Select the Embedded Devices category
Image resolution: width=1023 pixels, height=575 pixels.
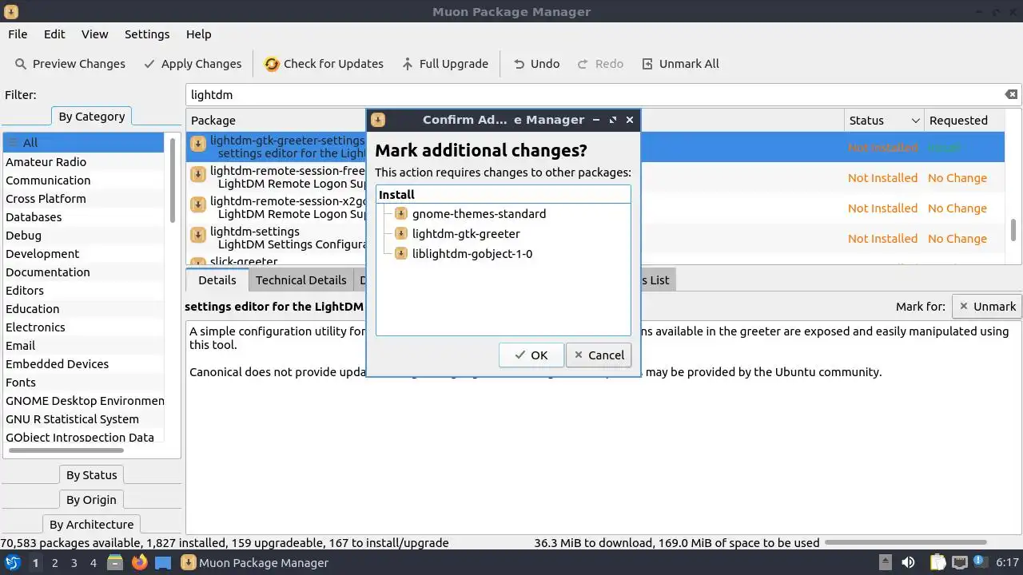pos(83,364)
